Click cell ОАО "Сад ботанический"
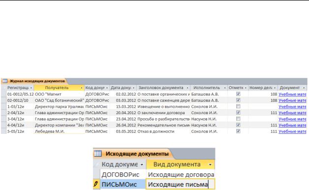Viewport: 309px width, 190px height. point(59,100)
